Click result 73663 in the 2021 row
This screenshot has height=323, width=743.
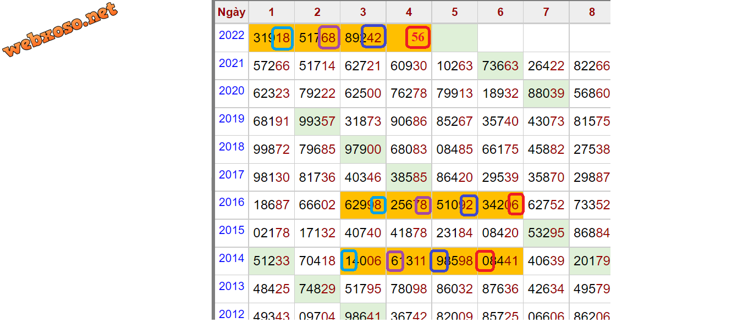[x=500, y=66]
